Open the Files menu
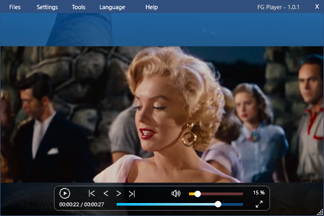 click(15, 7)
